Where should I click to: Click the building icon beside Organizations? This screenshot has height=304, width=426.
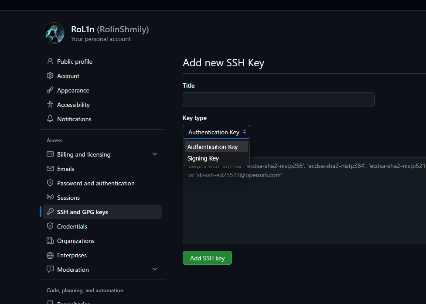50,240
